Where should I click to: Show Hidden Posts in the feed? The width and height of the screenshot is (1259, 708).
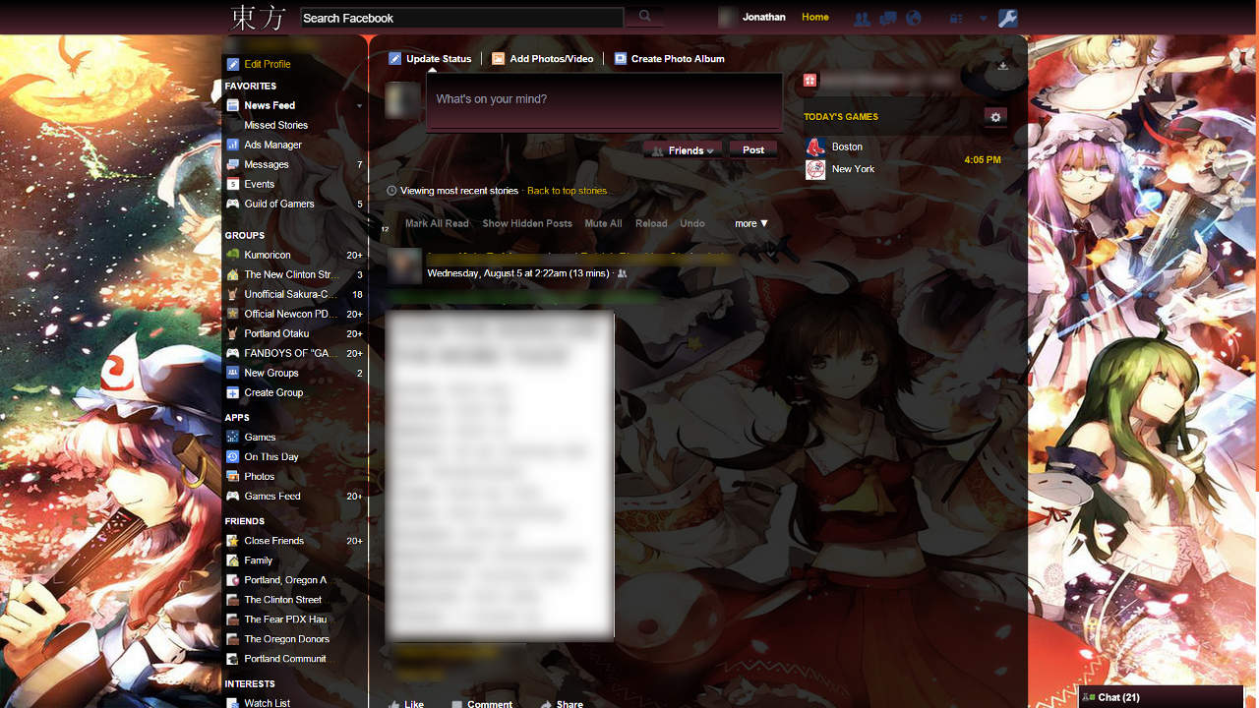pos(527,223)
